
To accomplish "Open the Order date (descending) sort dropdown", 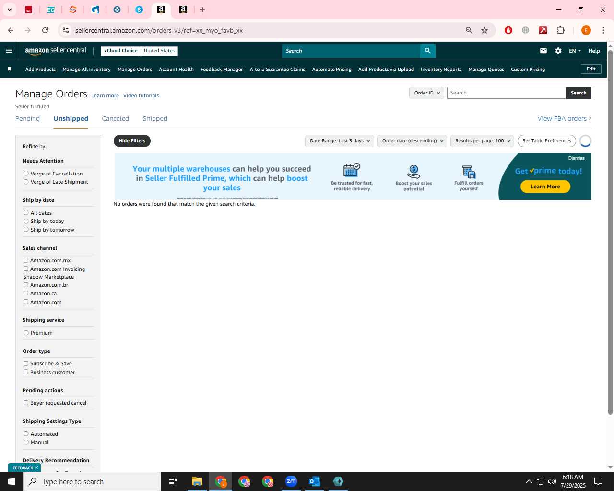I will (x=412, y=141).
